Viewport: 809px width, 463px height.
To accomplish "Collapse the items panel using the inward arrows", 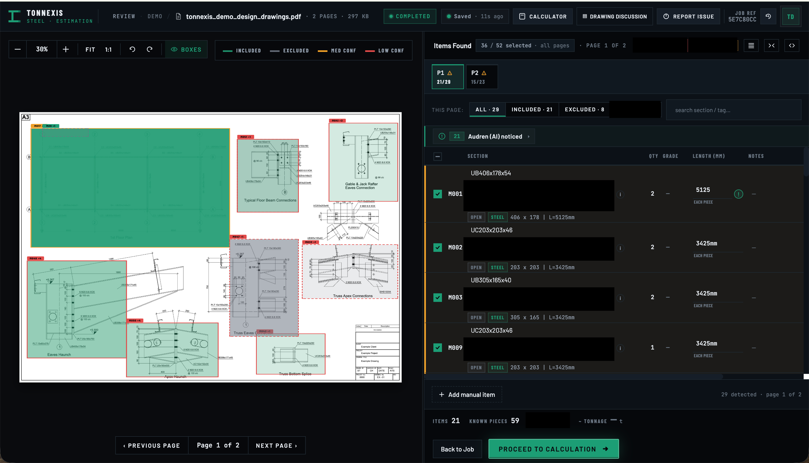I will [772, 46].
